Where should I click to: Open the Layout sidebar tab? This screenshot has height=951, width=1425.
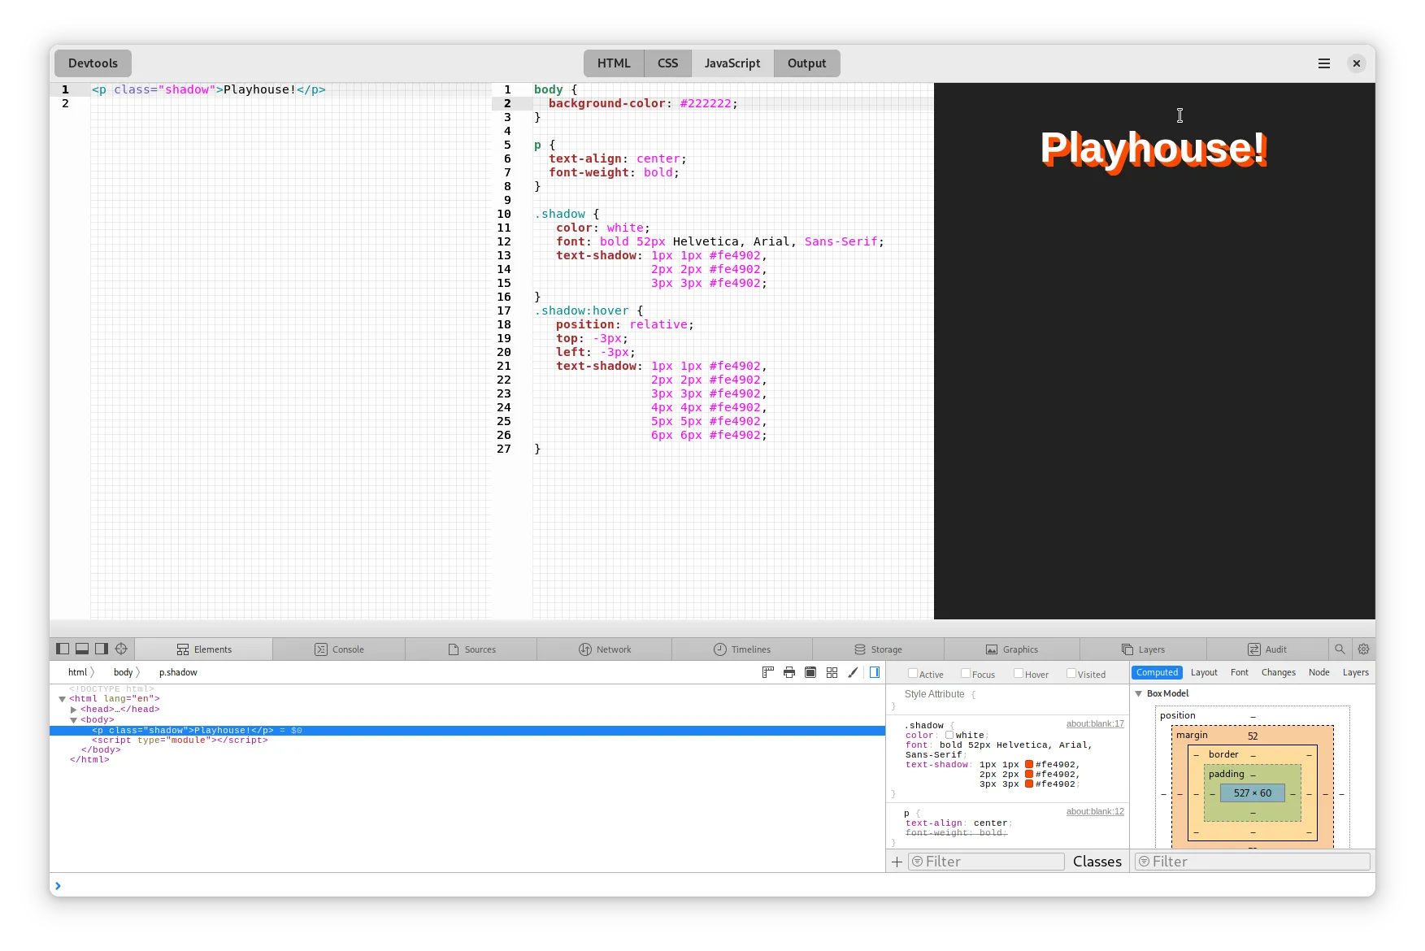click(1203, 672)
